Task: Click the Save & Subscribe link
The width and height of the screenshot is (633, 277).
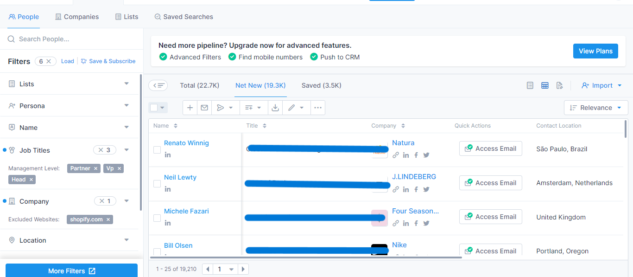Action: coord(108,61)
